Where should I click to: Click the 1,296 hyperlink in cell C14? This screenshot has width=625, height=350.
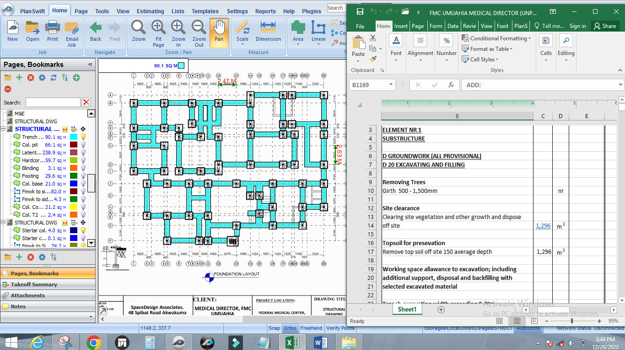coord(543,225)
